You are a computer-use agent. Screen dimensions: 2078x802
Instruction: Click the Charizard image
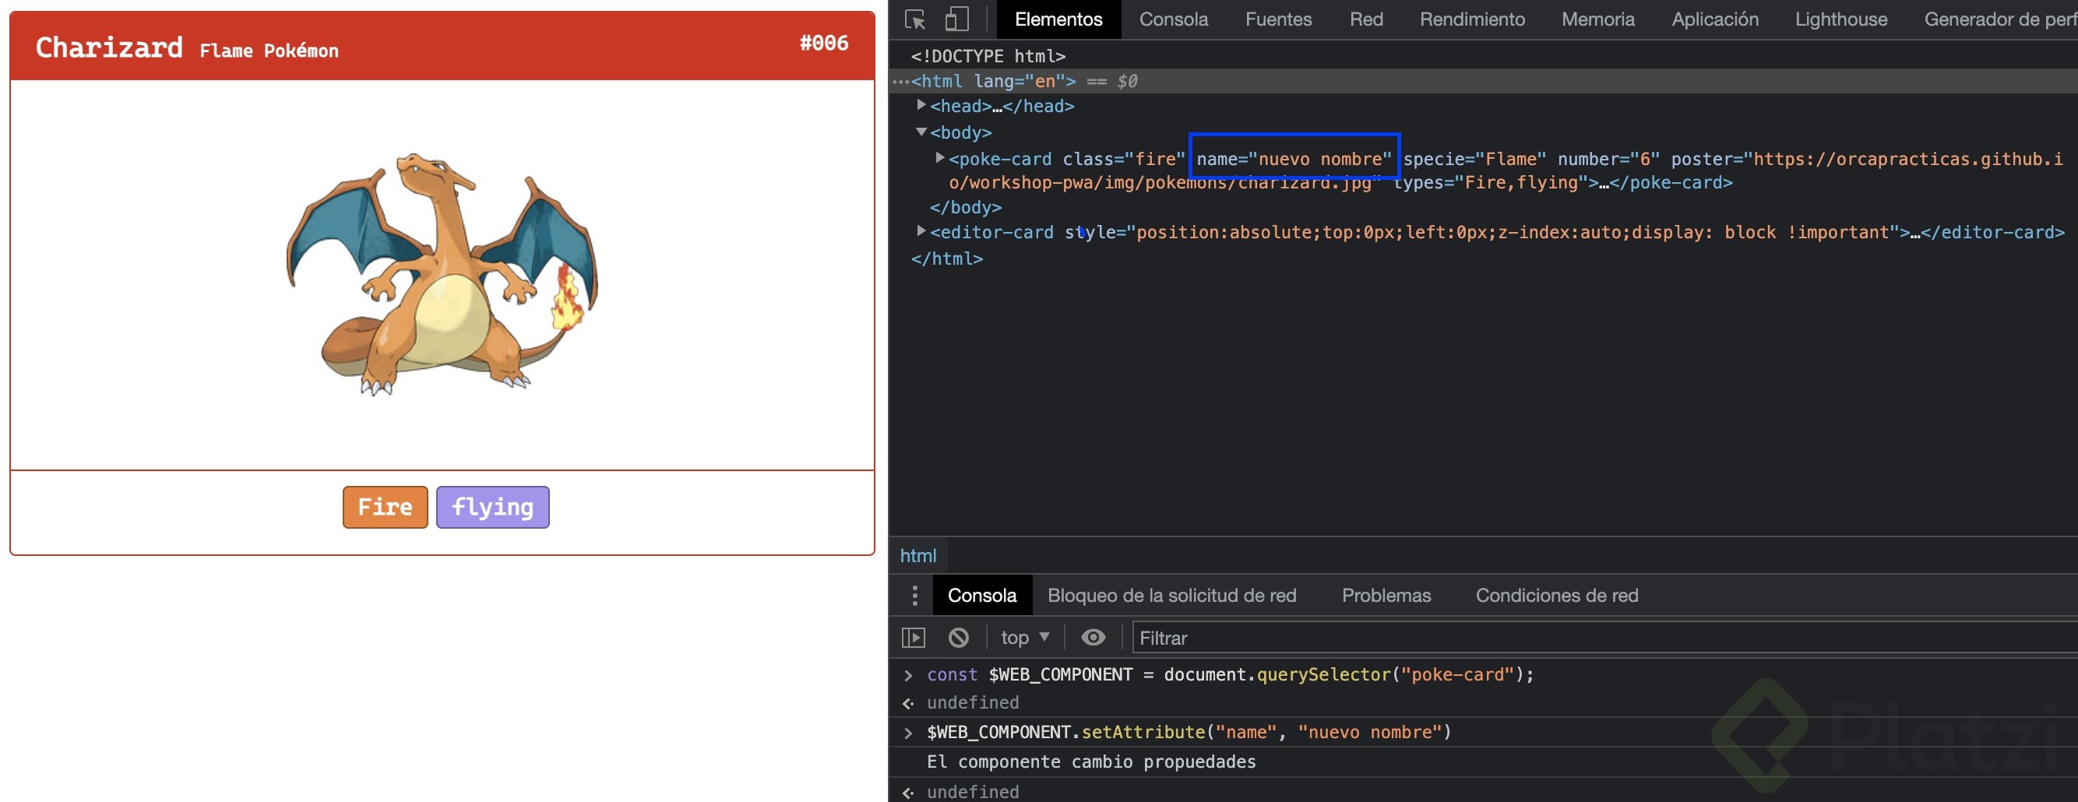(442, 274)
